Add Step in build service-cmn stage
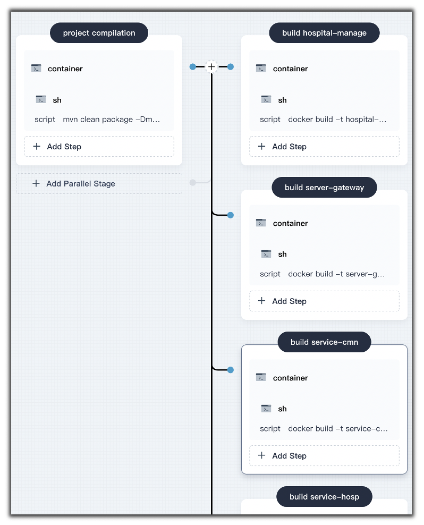Viewport: 424px width, 525px height. (324, 456)
